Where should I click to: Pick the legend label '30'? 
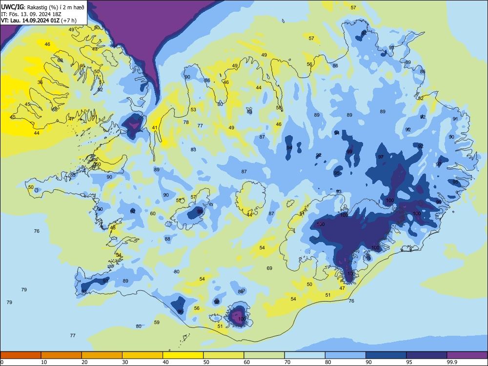coord(125,362)
